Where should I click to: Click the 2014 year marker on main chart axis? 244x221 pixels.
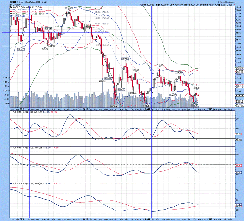pyautogui.click(x=148, y=108)
